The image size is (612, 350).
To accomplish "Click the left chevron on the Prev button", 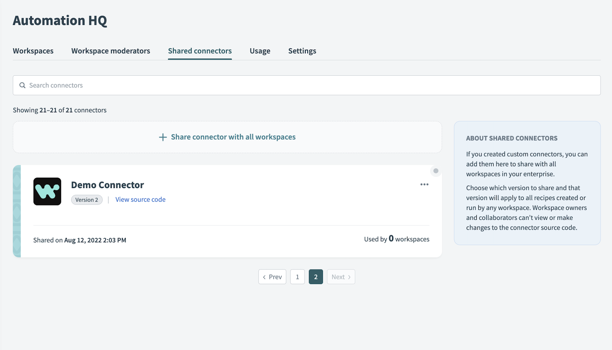I will click(x=264, y=277).
